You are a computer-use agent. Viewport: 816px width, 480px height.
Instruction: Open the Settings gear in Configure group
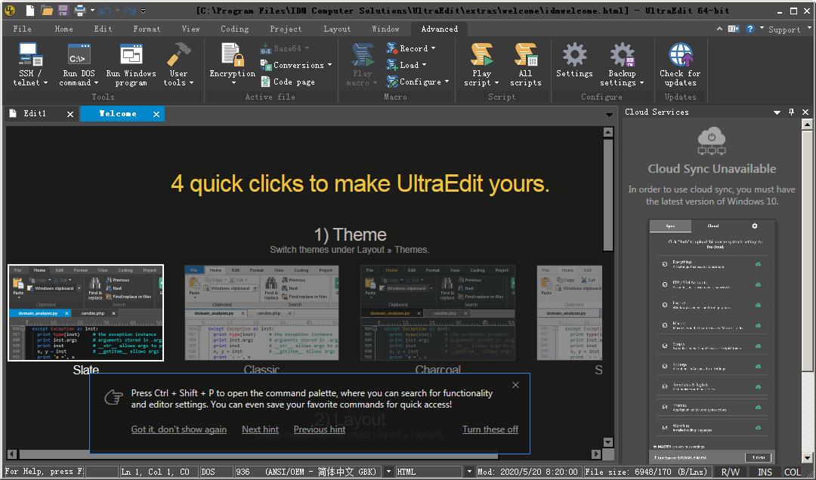[574, 60]
